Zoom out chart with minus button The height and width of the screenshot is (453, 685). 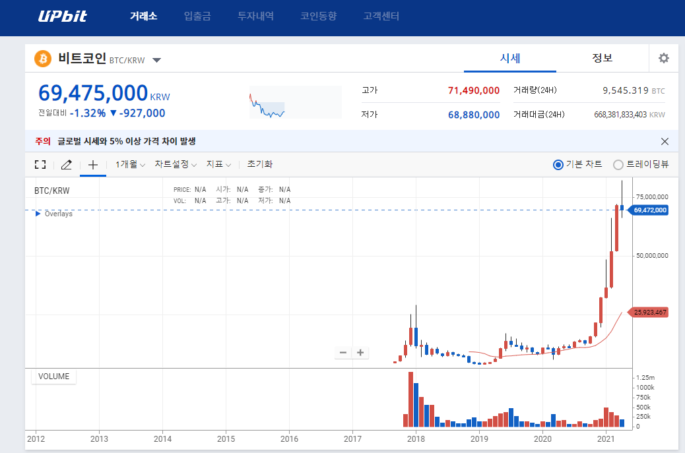point(343,353)
